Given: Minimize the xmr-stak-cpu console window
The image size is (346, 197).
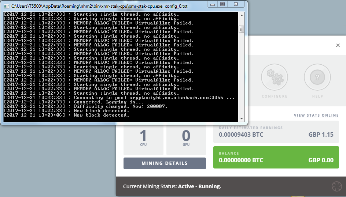Looking at the screenshot, I should [213, 4].
